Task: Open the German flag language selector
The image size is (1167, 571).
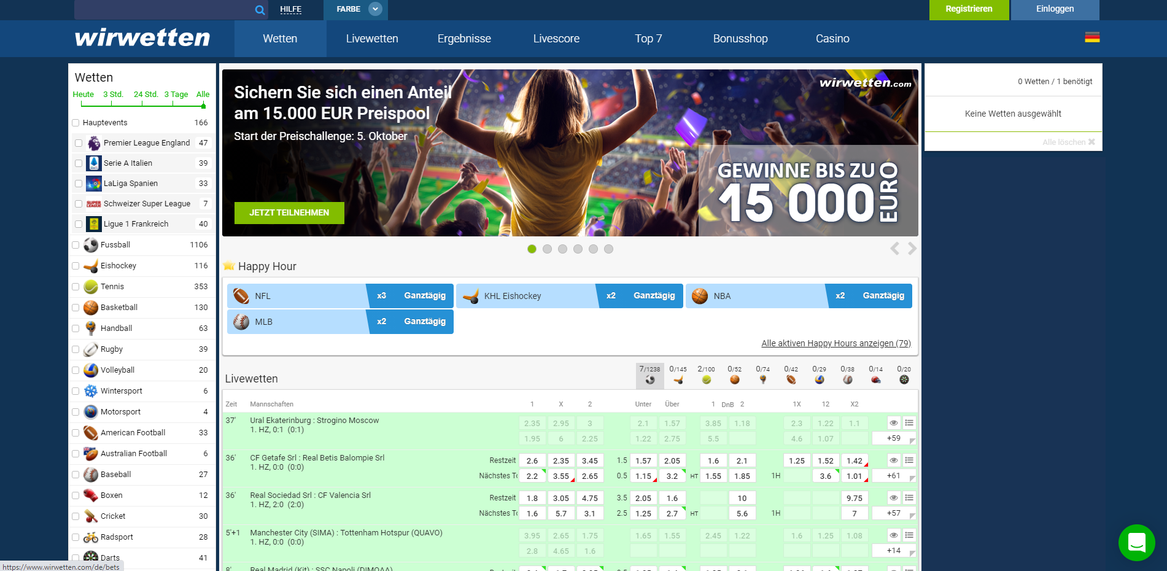Action: pos(1091,37)
